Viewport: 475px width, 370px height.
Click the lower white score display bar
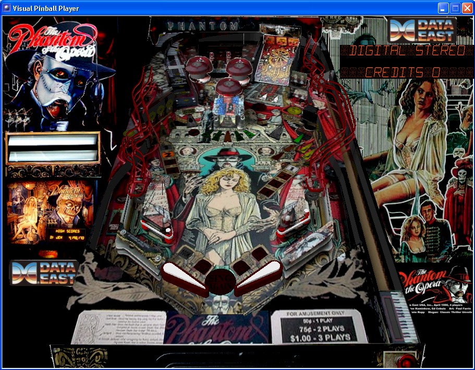click(x=53, y=156)
